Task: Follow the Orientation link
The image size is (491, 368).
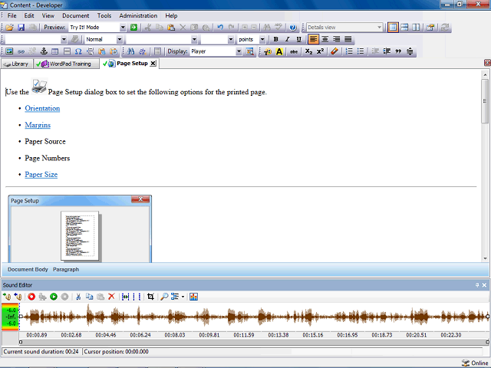Action: (42, 108)
